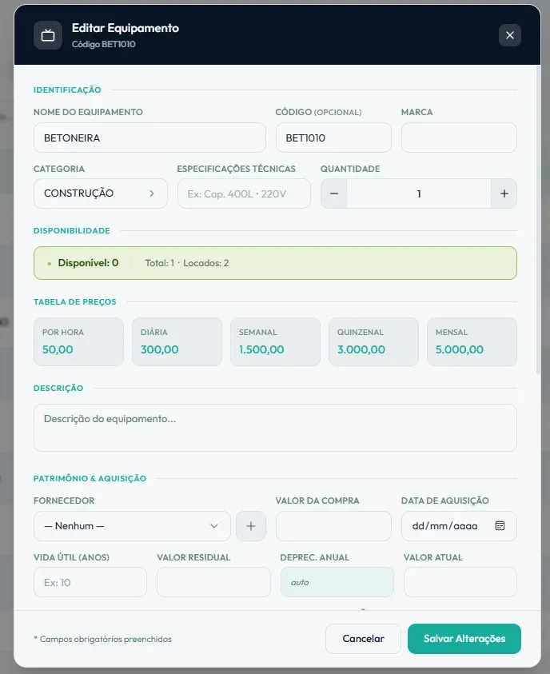This screenshot has width=550, height=674.
Task: Focus the empty Marca field
Action: pos(459,138)
